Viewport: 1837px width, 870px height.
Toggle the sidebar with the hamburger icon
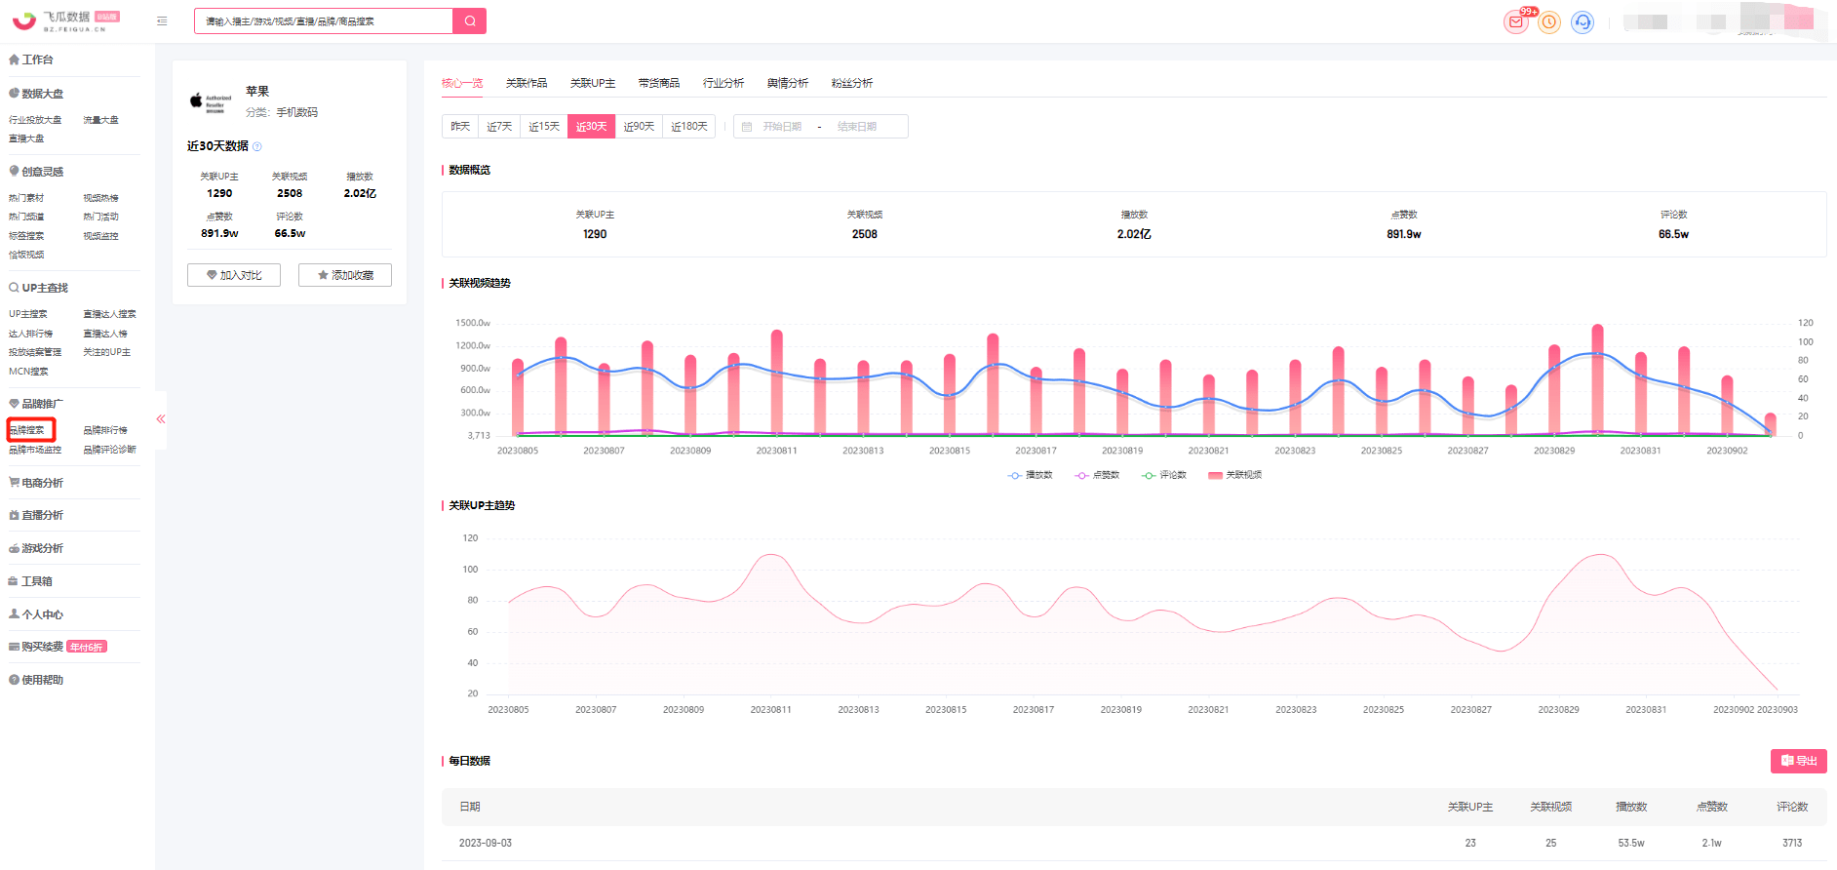[162, 20]
